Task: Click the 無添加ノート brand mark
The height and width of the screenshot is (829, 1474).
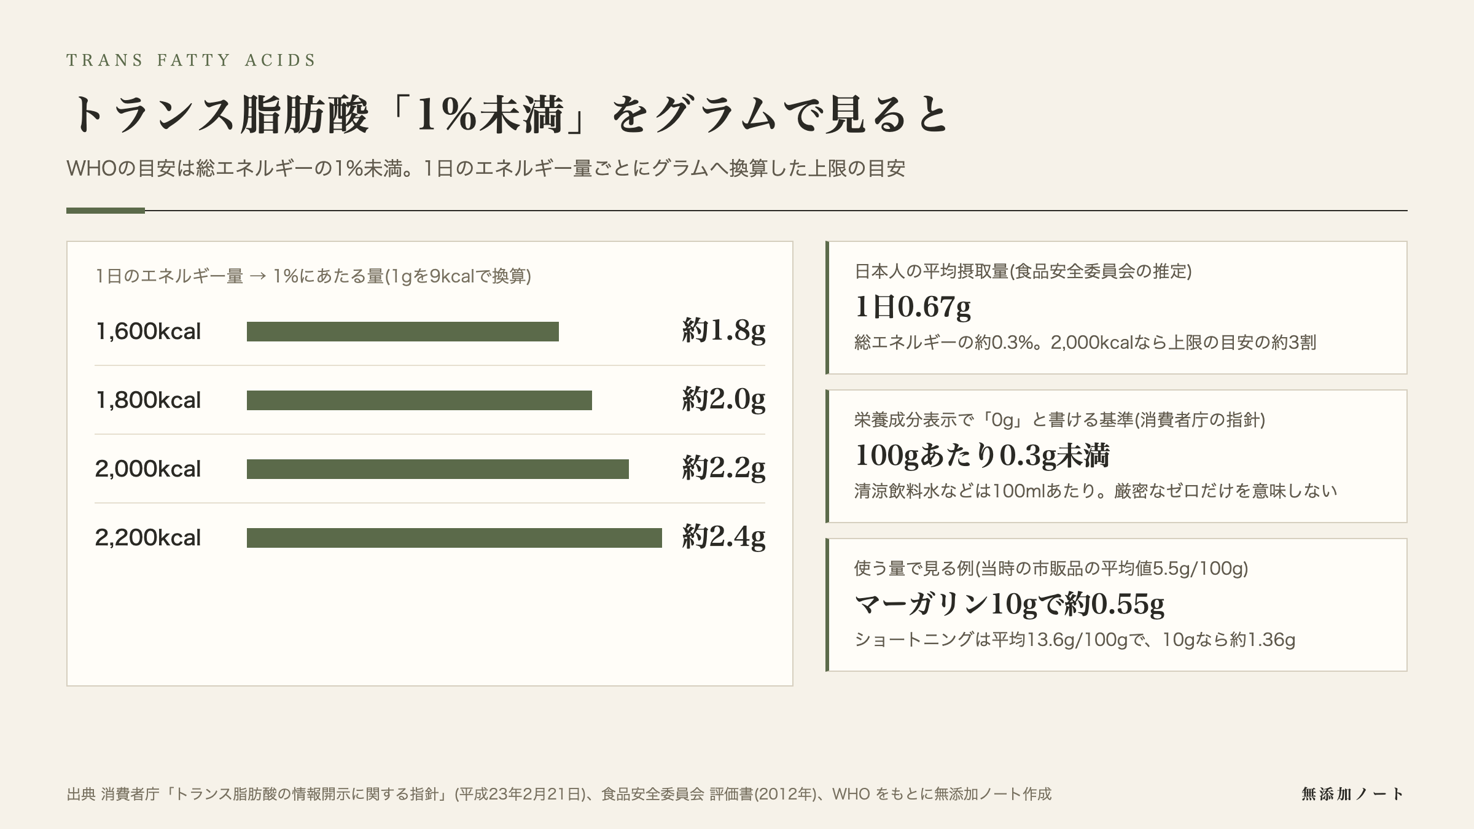Action: 1352,794
